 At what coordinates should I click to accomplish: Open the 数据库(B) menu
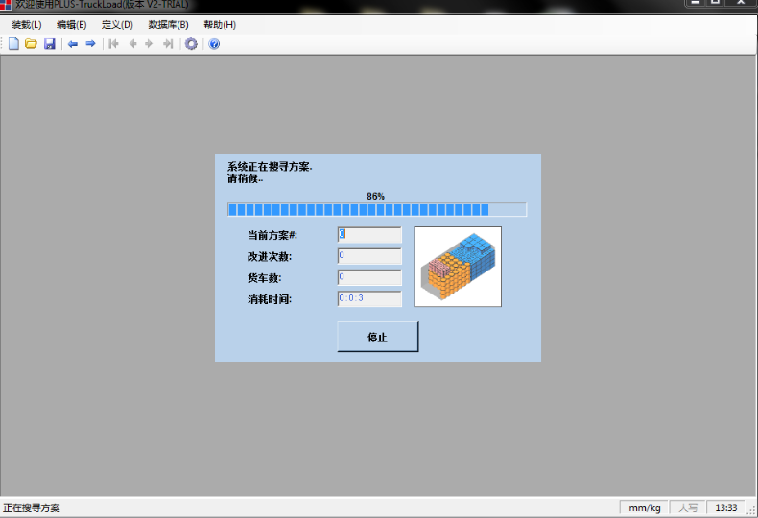point(168,25)
